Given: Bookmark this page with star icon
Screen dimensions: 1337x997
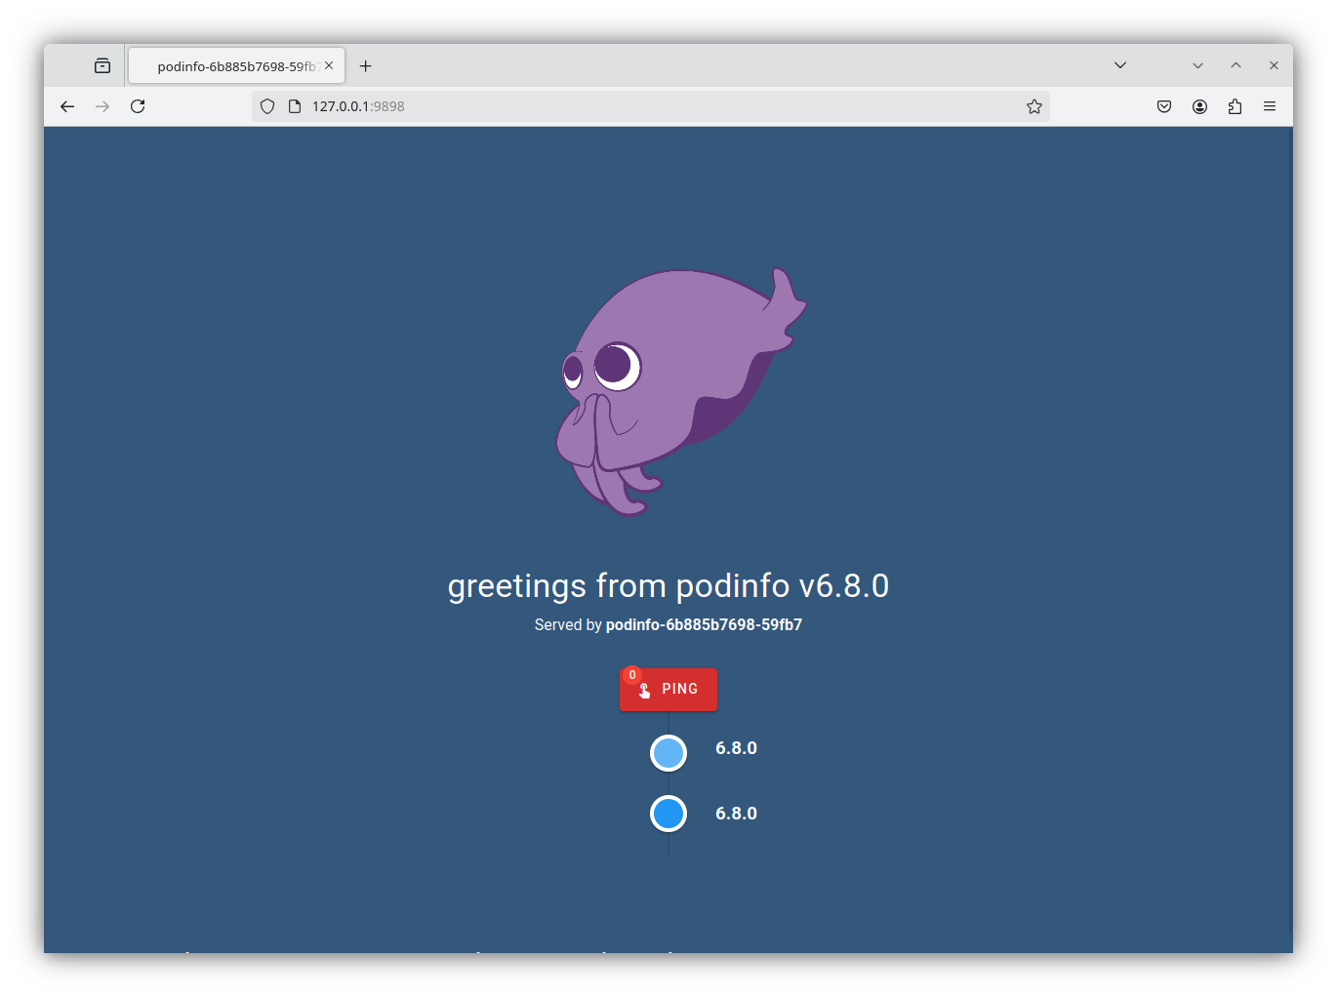Looking at the screenshot, I should (1034, 106).
